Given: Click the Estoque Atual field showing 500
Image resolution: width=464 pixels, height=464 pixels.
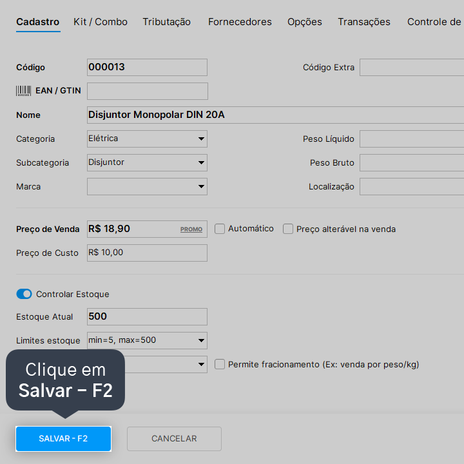Looking at the screenshot, I should point(147,317).
